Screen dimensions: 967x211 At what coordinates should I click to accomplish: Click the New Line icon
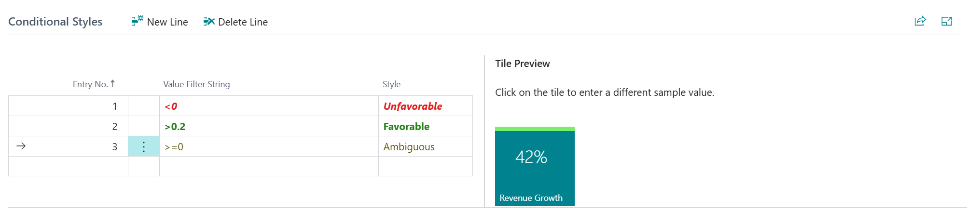(x=138, y=21)
